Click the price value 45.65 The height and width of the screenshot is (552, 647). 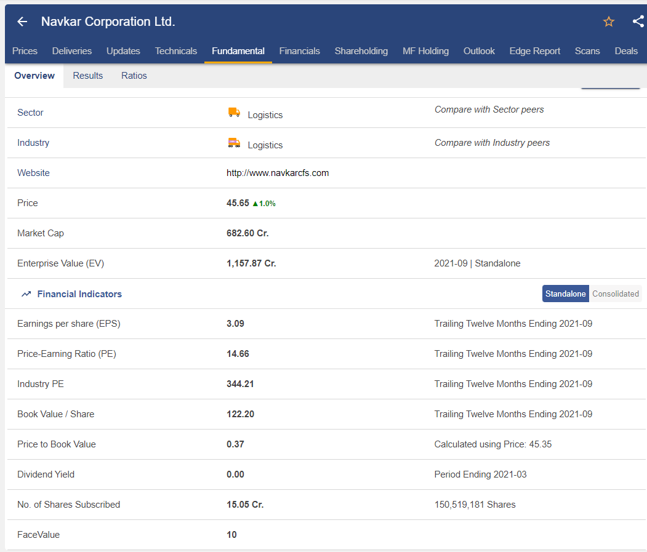tap(238, 203)
